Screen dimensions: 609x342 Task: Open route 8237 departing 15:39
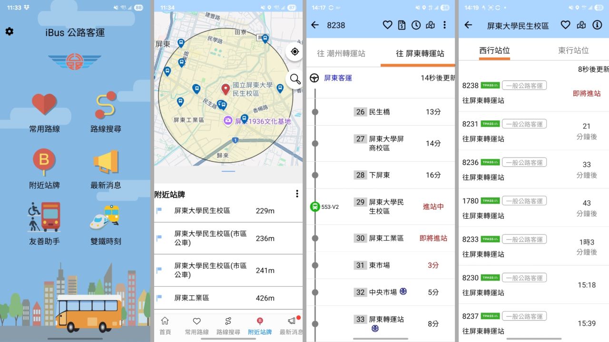click(x=533, y=323)
